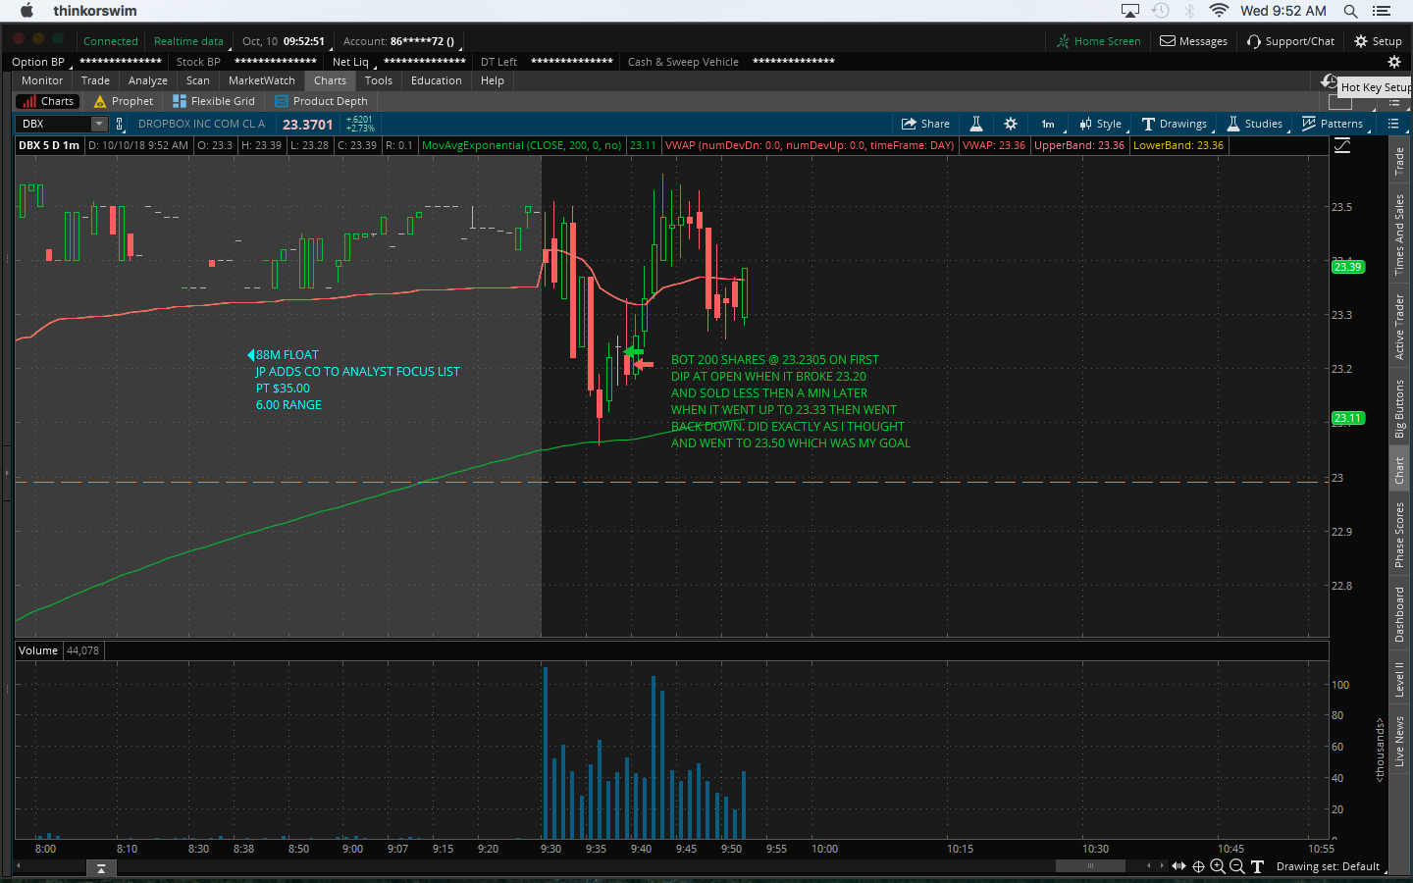Switch to the Tools tab
This screenshot has height=883, width=1413.
point(379,80)
